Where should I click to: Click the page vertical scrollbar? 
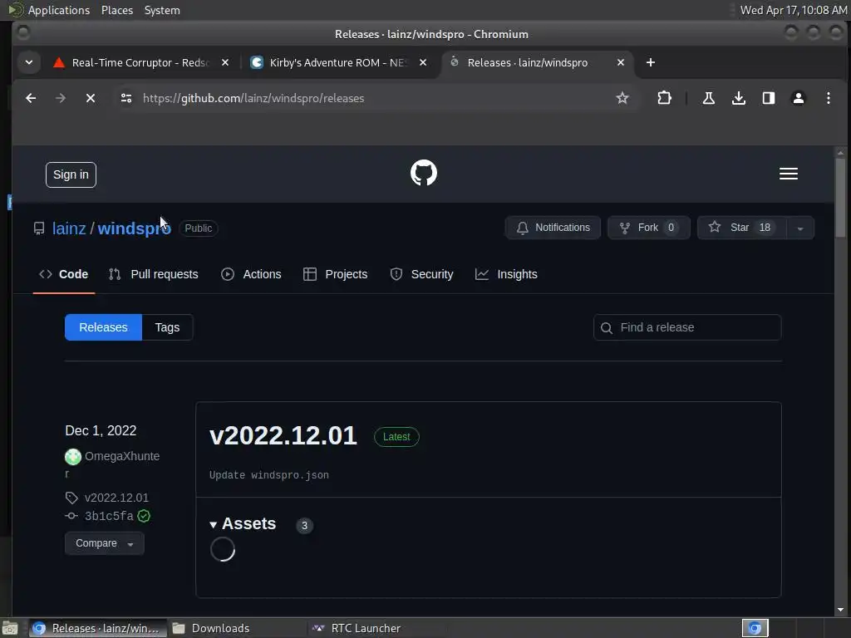pos(840,198)
